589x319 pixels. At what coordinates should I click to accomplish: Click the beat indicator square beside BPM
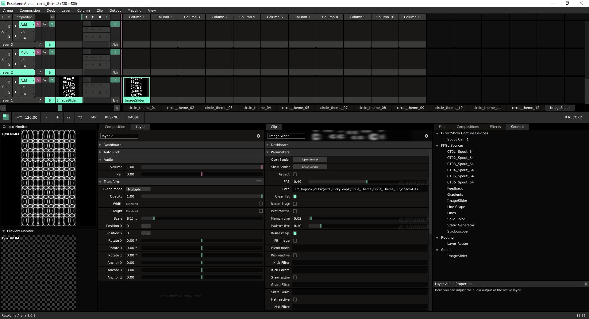click(x=6, y=117)
